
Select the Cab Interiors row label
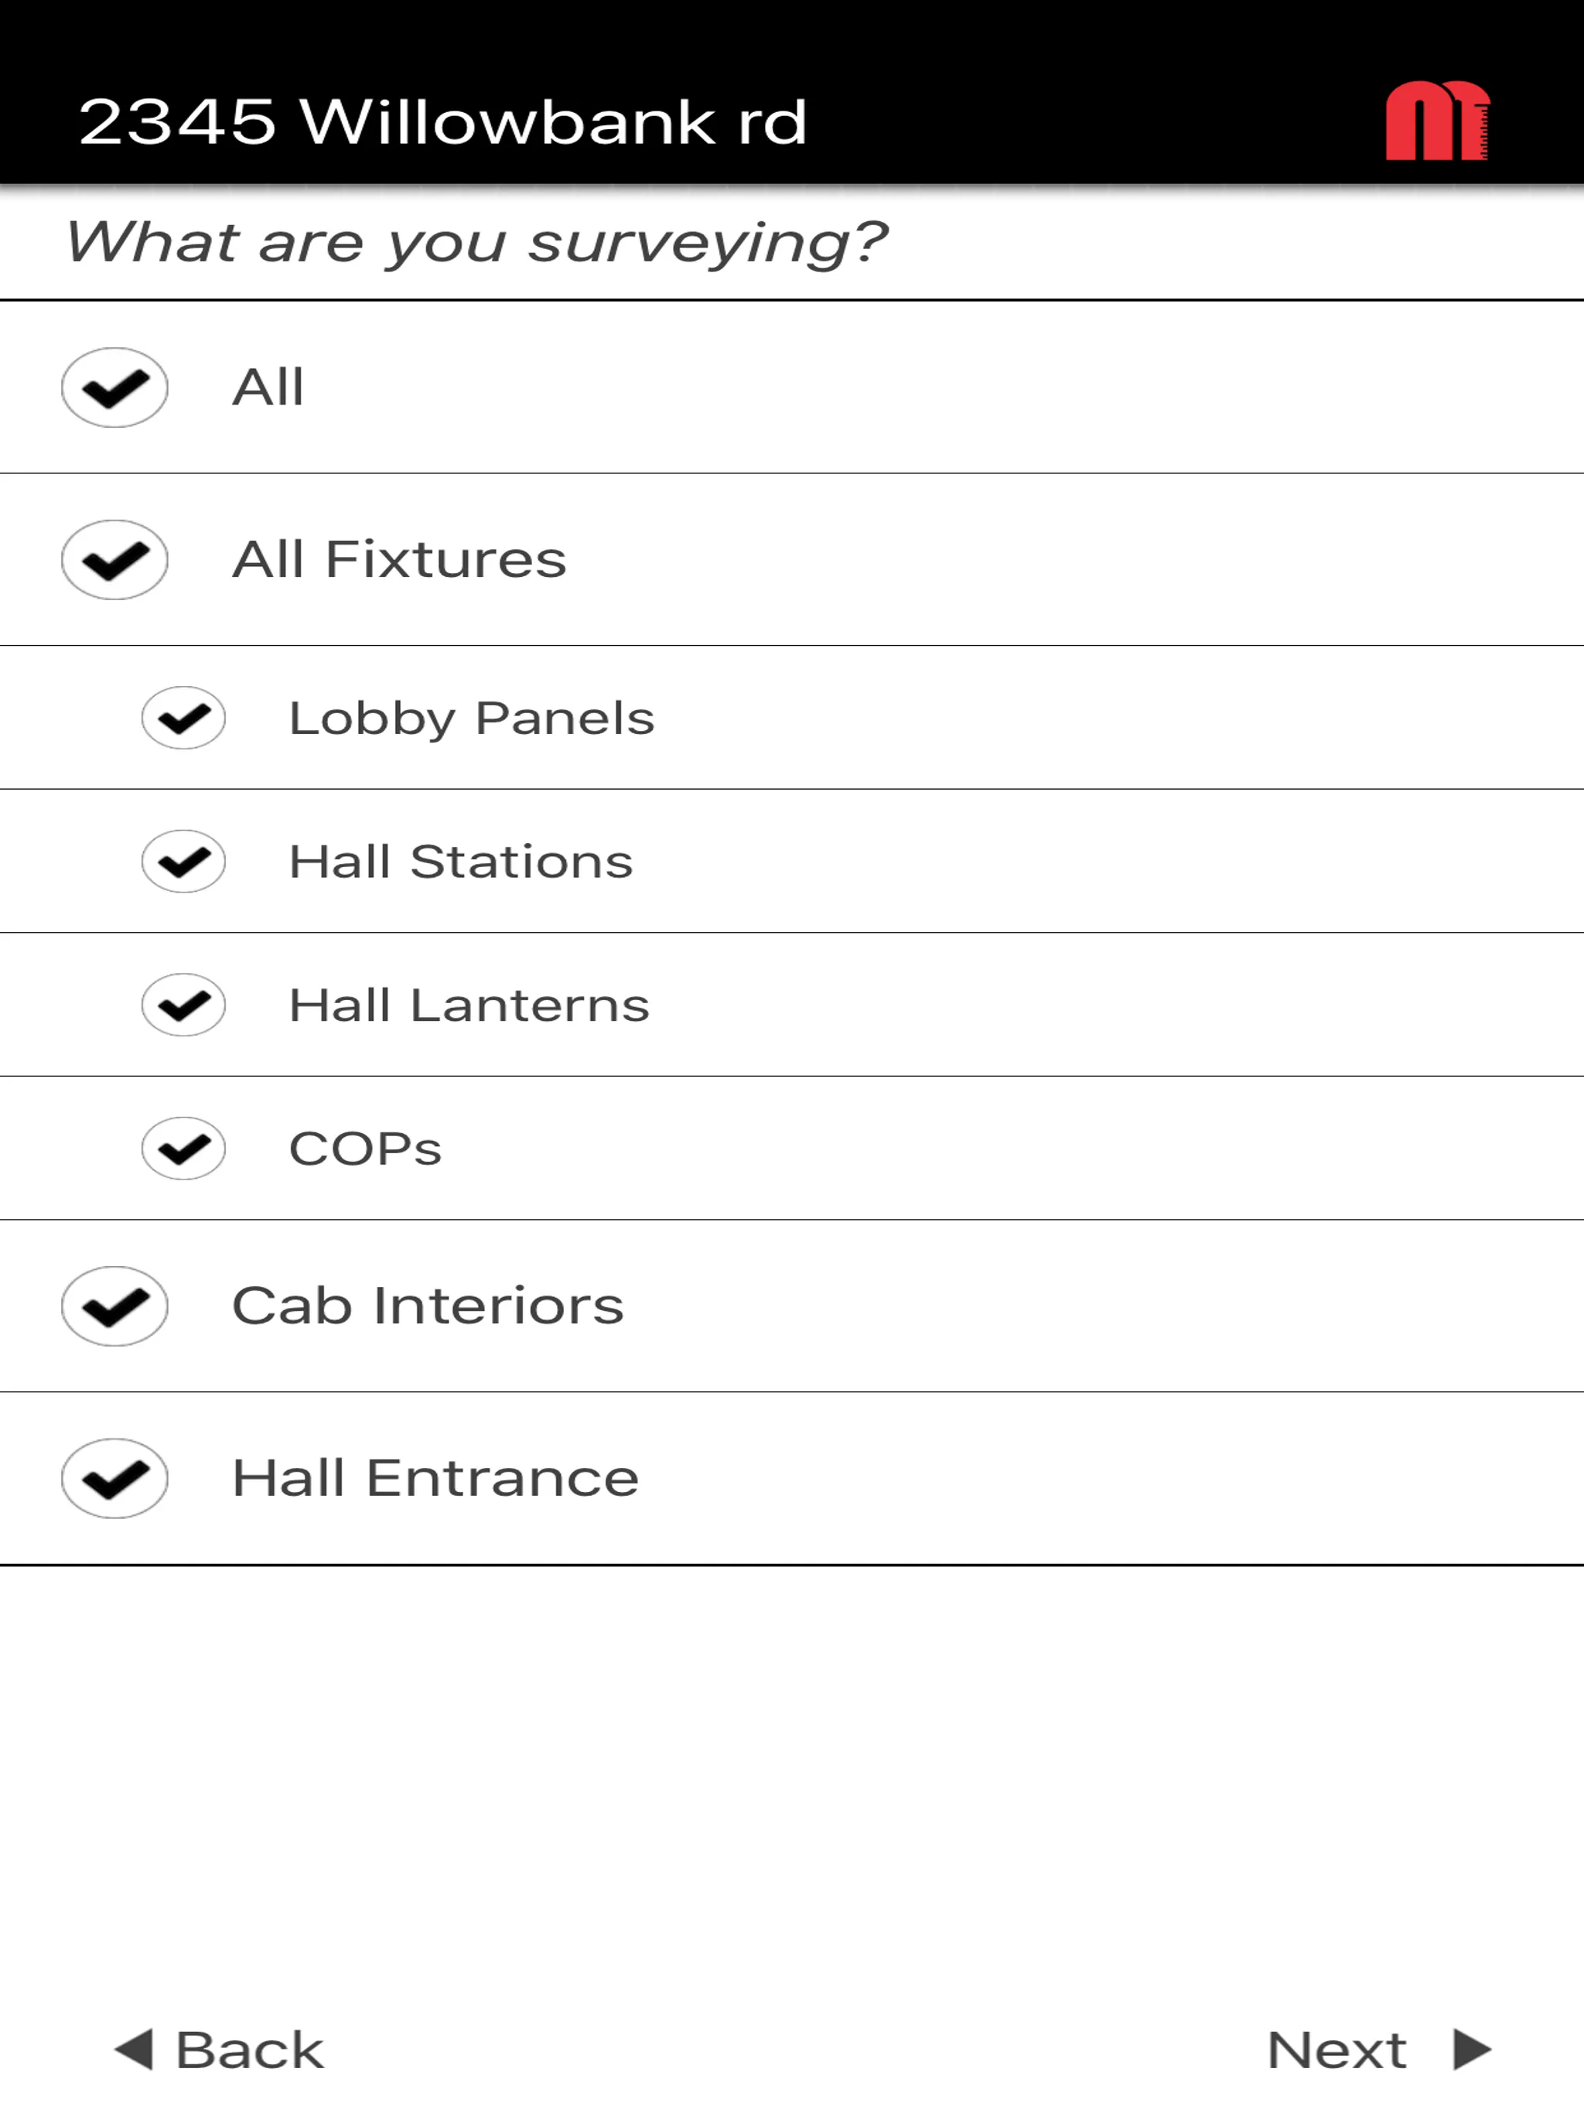pos(428,1306)
